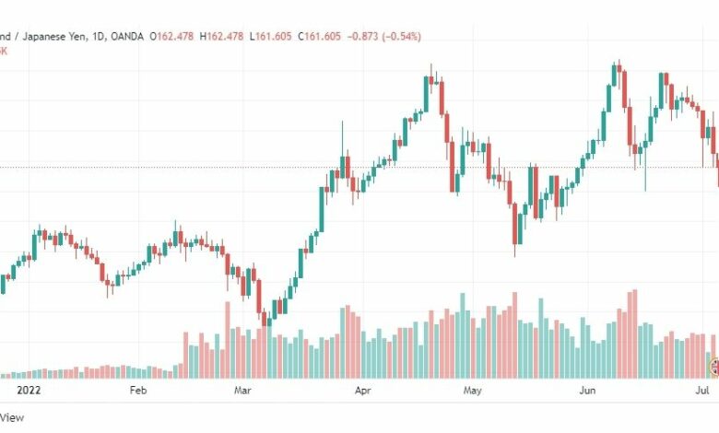719x433 pixels.
Task: Click the Jun label on the time axis
Action: tap(587, 391)
